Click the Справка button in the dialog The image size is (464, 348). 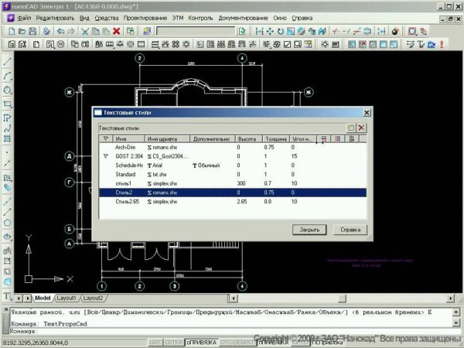pos(350,230)
